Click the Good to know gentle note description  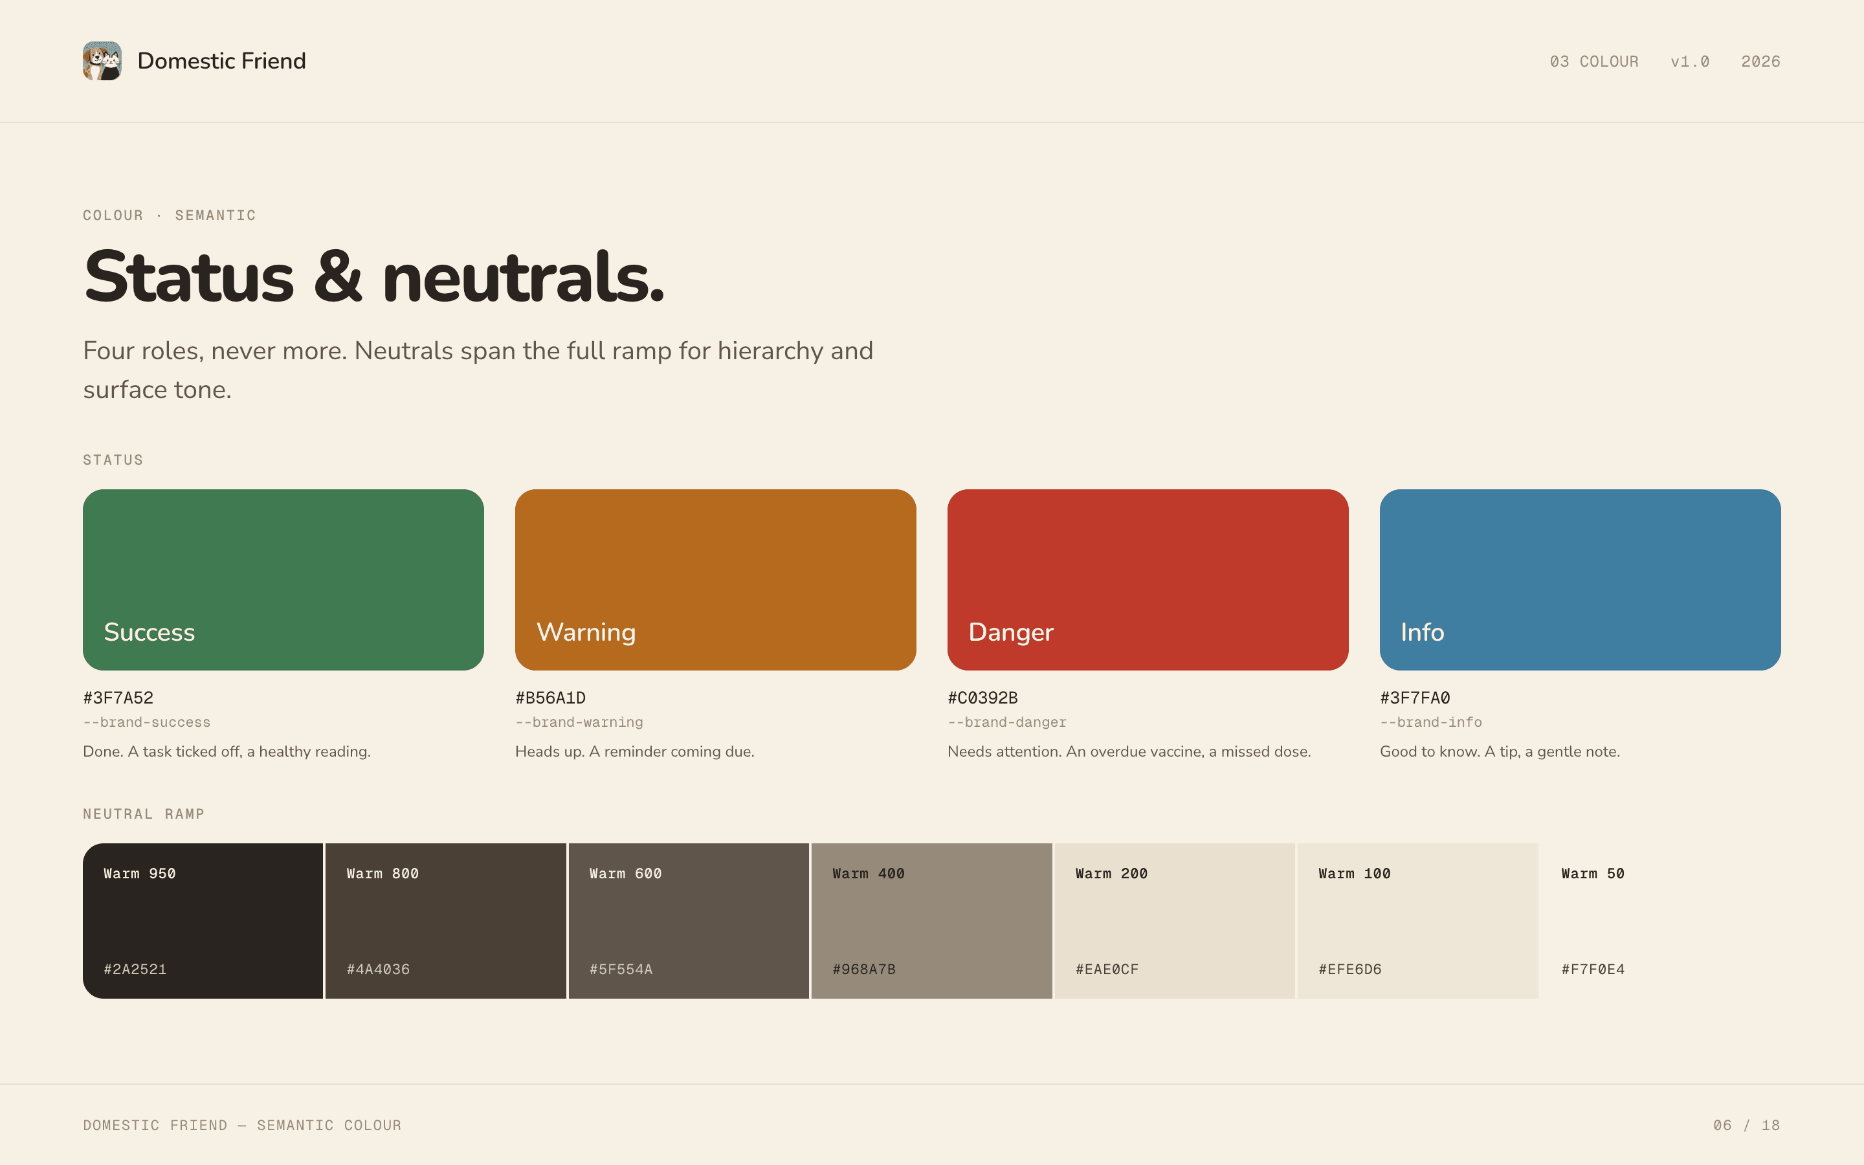coord(1500,752)
